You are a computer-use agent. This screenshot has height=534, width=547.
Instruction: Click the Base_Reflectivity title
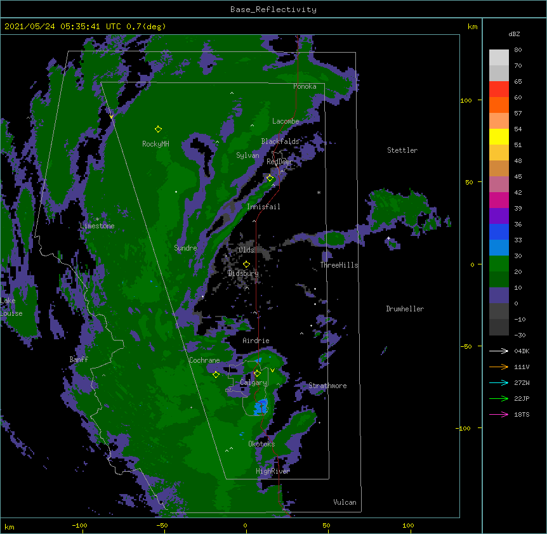(x=273, y=10)
